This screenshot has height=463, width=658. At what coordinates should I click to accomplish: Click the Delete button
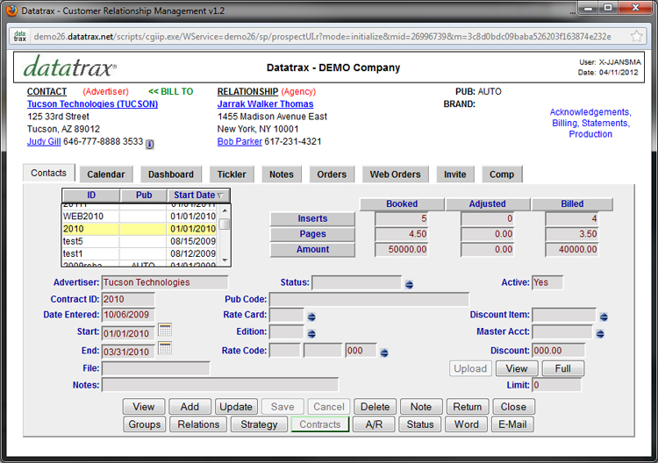375,406
